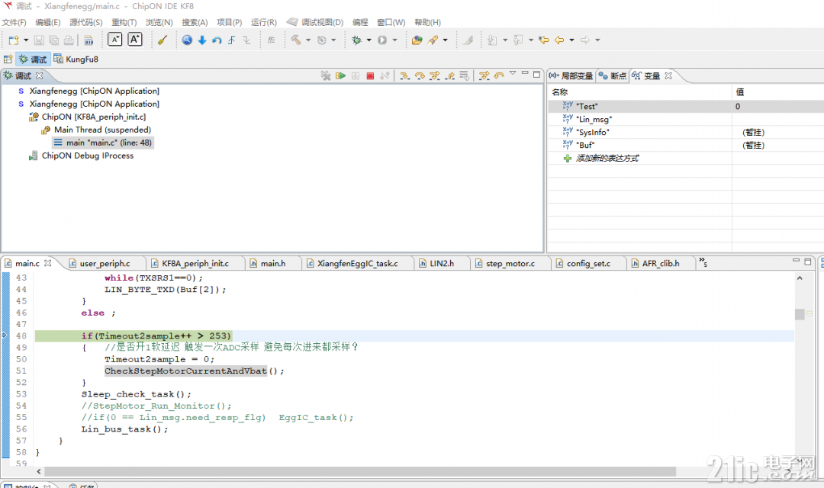Select the "SysInfo" expression row

point(686,133)
